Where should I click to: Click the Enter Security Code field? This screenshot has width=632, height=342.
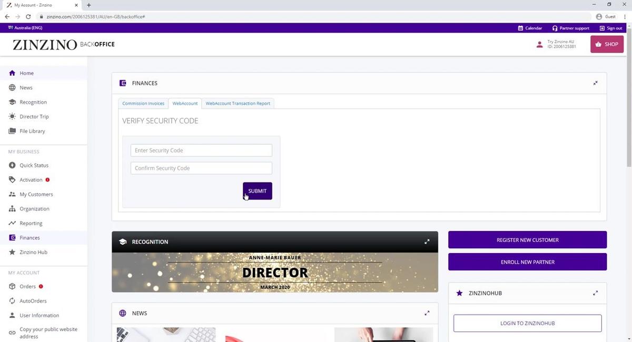[201, 150]
